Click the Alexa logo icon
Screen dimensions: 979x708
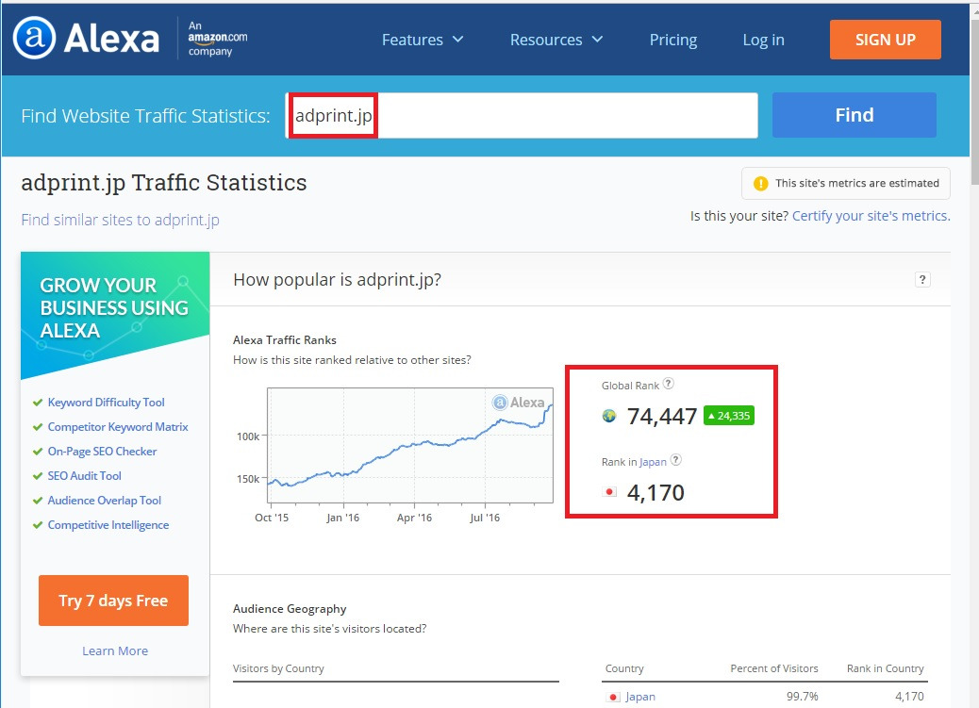tap(34, 38)
